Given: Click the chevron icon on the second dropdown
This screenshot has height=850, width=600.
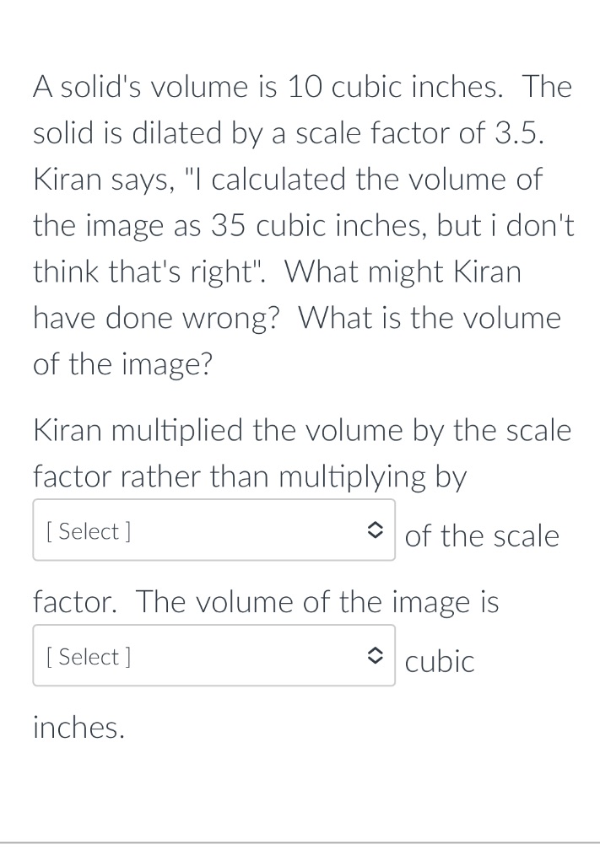Looking at the screenshot, I should pos(376,655).
